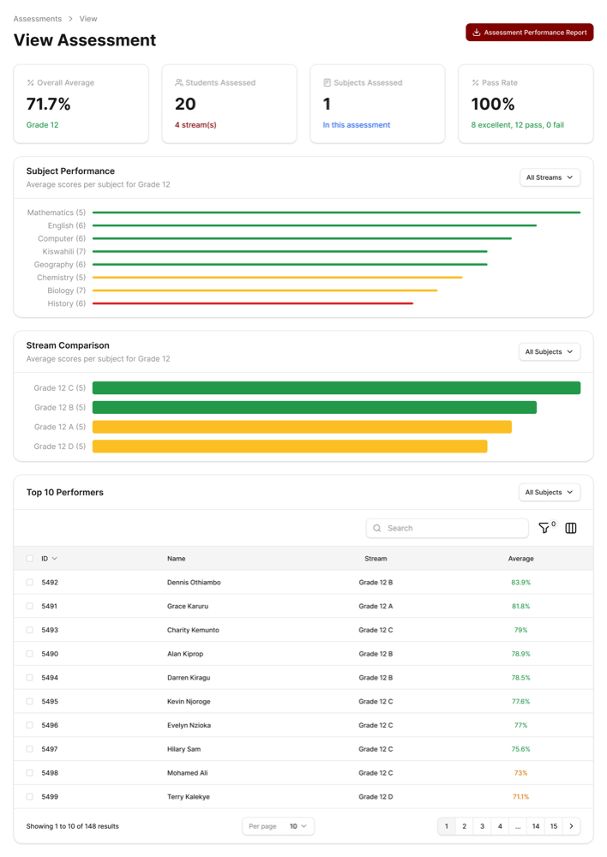This screenshot has height=857, width=607.
Task: Click the Subjects Assessed book icon
Action: [327, 82]
